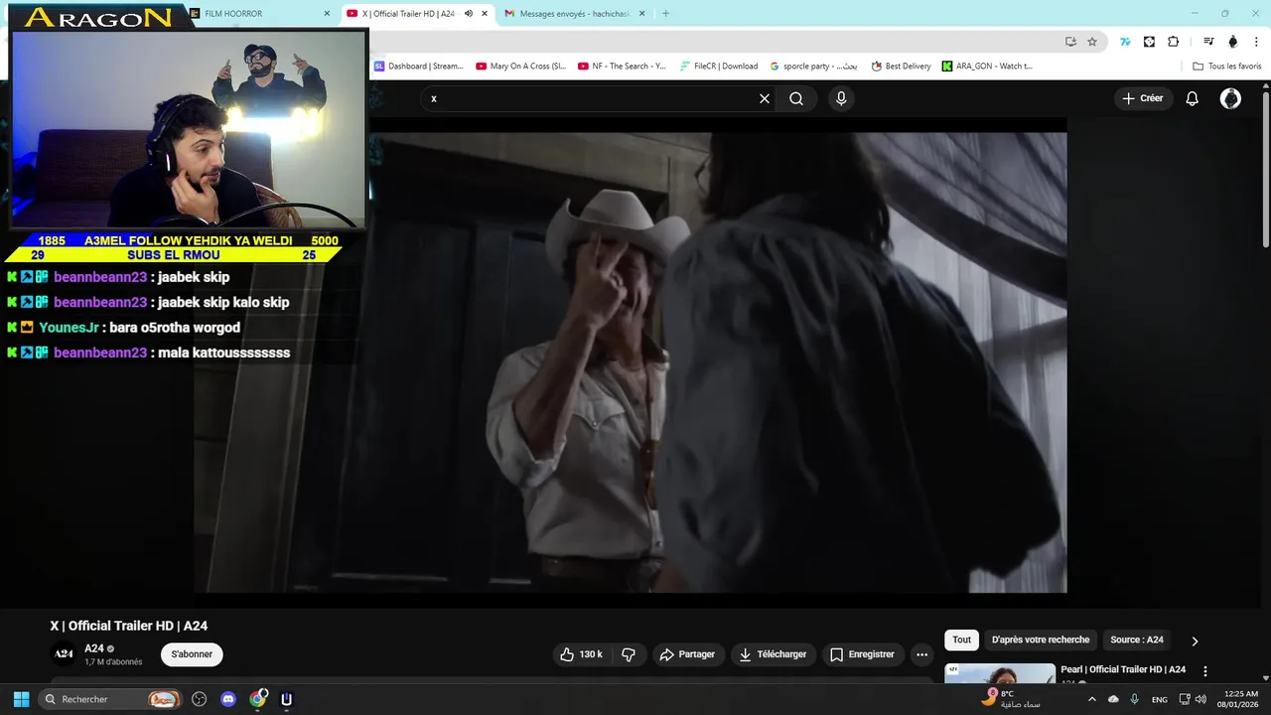Click the video player frame

pyautogui.click(x=631, y=362)
